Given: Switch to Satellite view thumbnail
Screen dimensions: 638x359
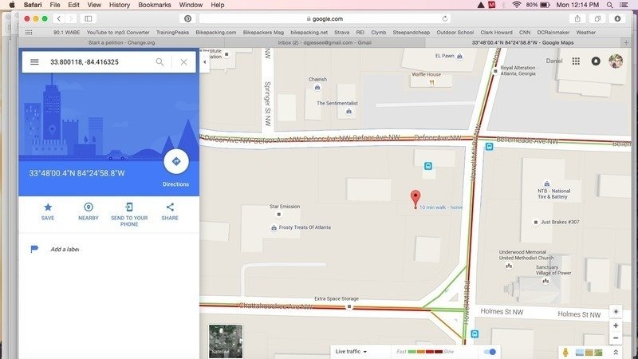Looking at the screenshot, I should 225,339.
